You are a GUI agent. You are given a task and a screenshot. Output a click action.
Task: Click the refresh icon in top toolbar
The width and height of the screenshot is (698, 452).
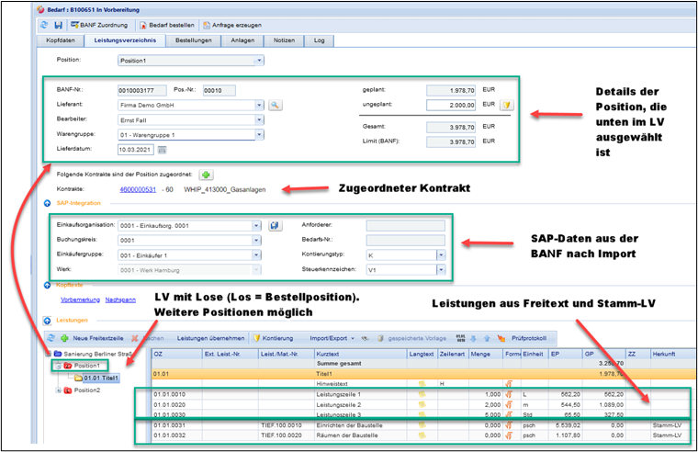[46, 25]
